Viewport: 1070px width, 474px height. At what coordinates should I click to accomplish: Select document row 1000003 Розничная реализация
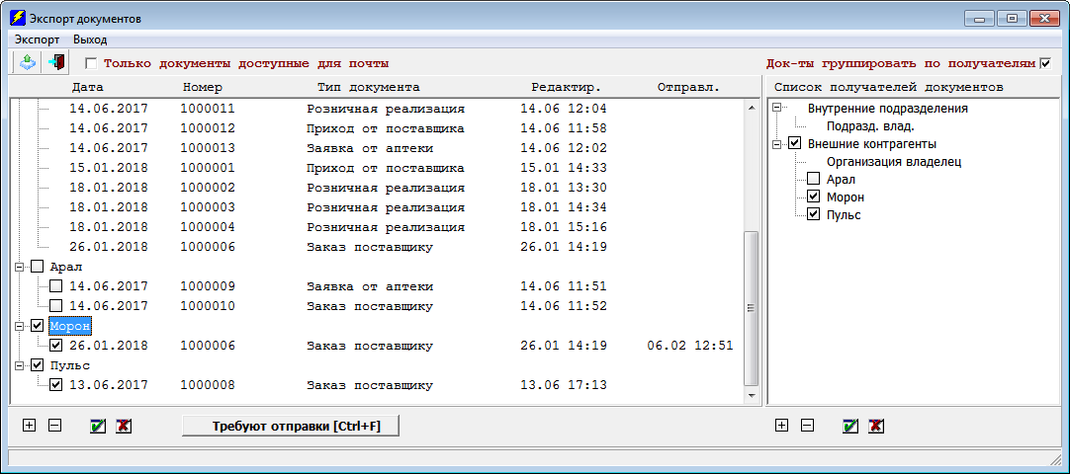pos(338,207)
